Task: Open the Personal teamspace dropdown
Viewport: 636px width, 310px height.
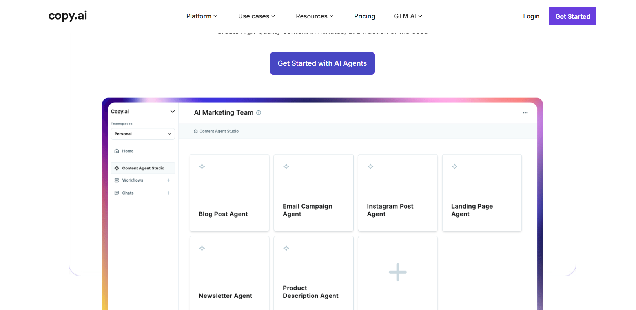Action: click(143, 134)
